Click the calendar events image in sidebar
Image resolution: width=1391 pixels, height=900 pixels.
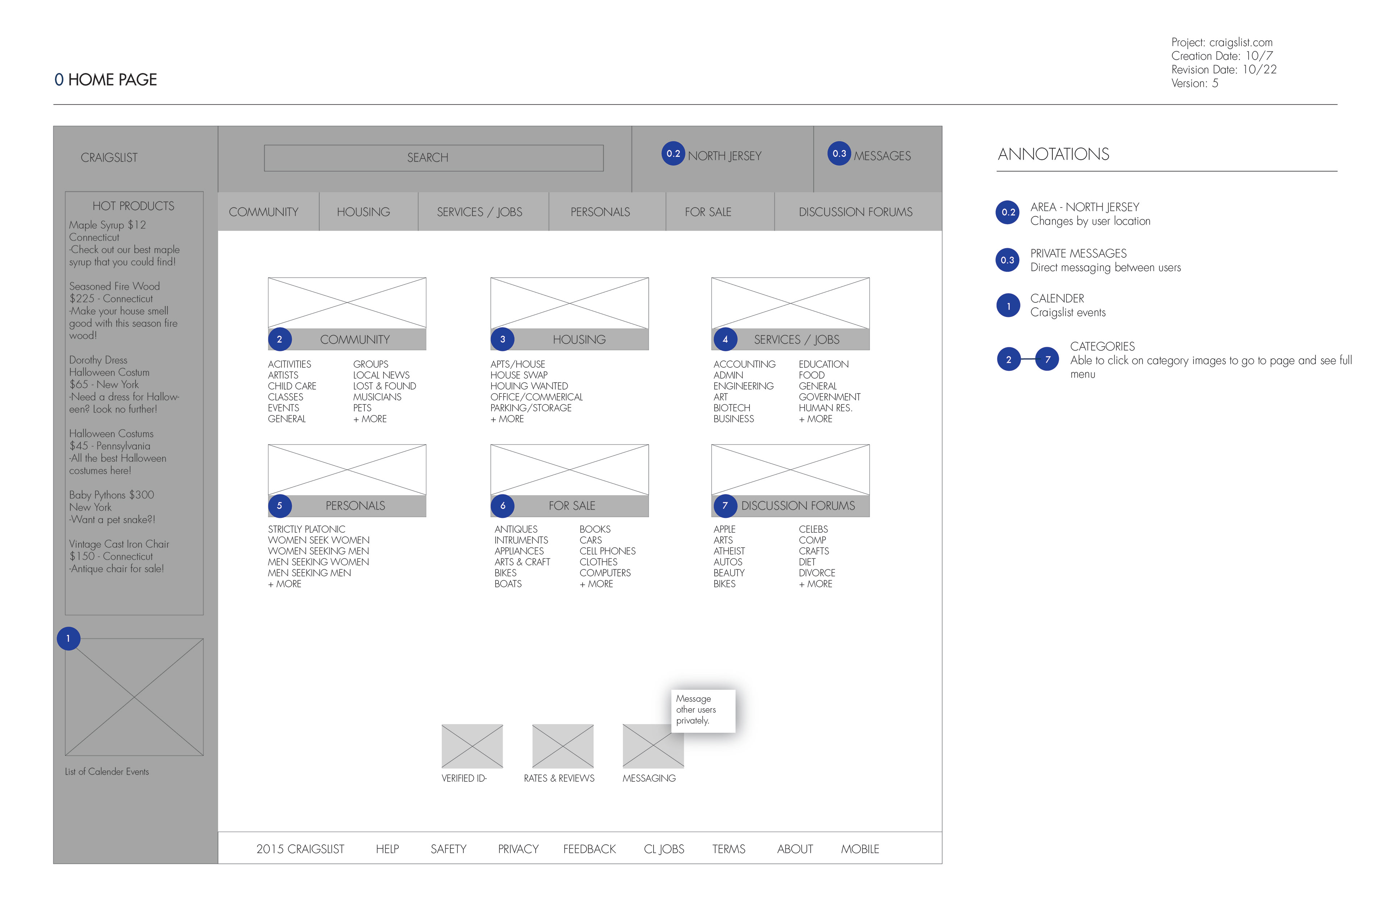pos(134,696)
